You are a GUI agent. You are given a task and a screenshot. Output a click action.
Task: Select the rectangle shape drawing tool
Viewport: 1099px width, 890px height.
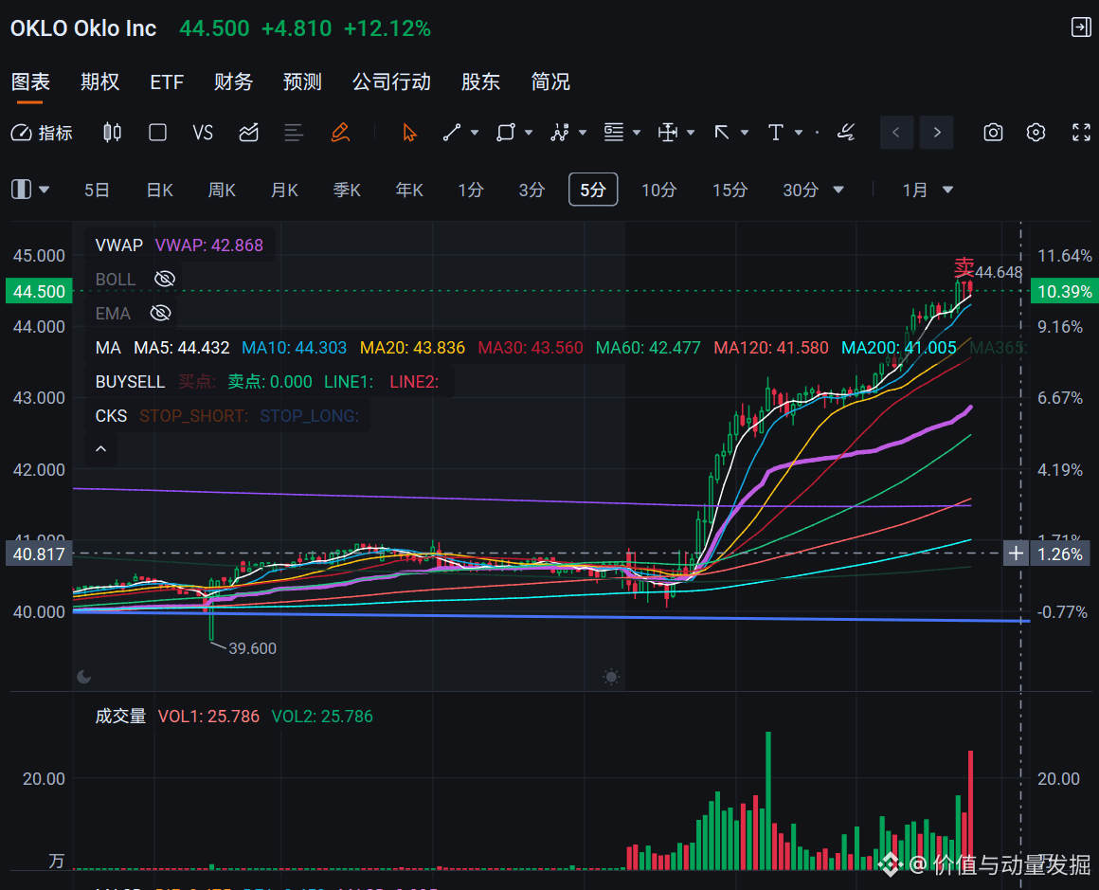tap(505, 133)
